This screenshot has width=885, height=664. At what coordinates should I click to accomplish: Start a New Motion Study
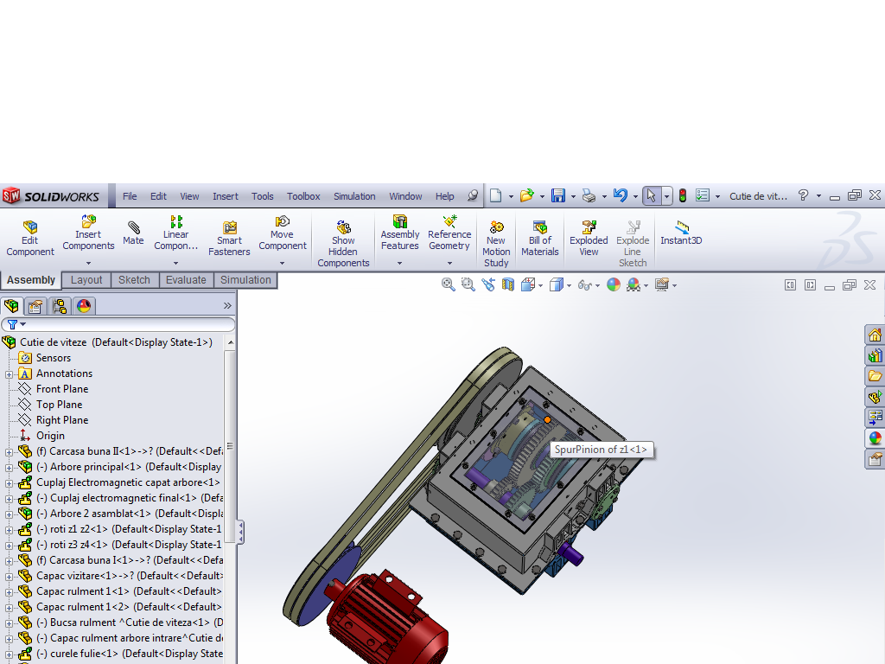coord(496,244)
